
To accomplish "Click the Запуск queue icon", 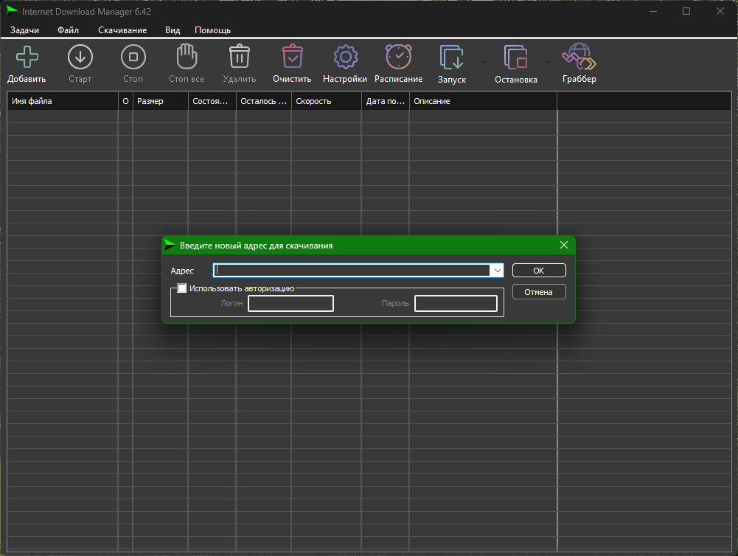I will [x=452, y=58].
